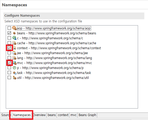Click the jee namespace icon
The image size is (148, 120).
[x=14, y=53]
